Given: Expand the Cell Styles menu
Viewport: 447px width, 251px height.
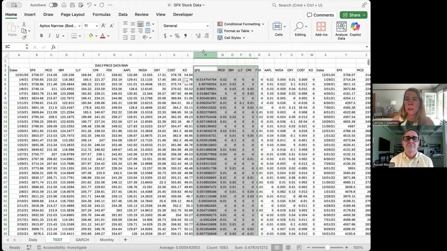Looking at the screenshot, I should [231, 38].
